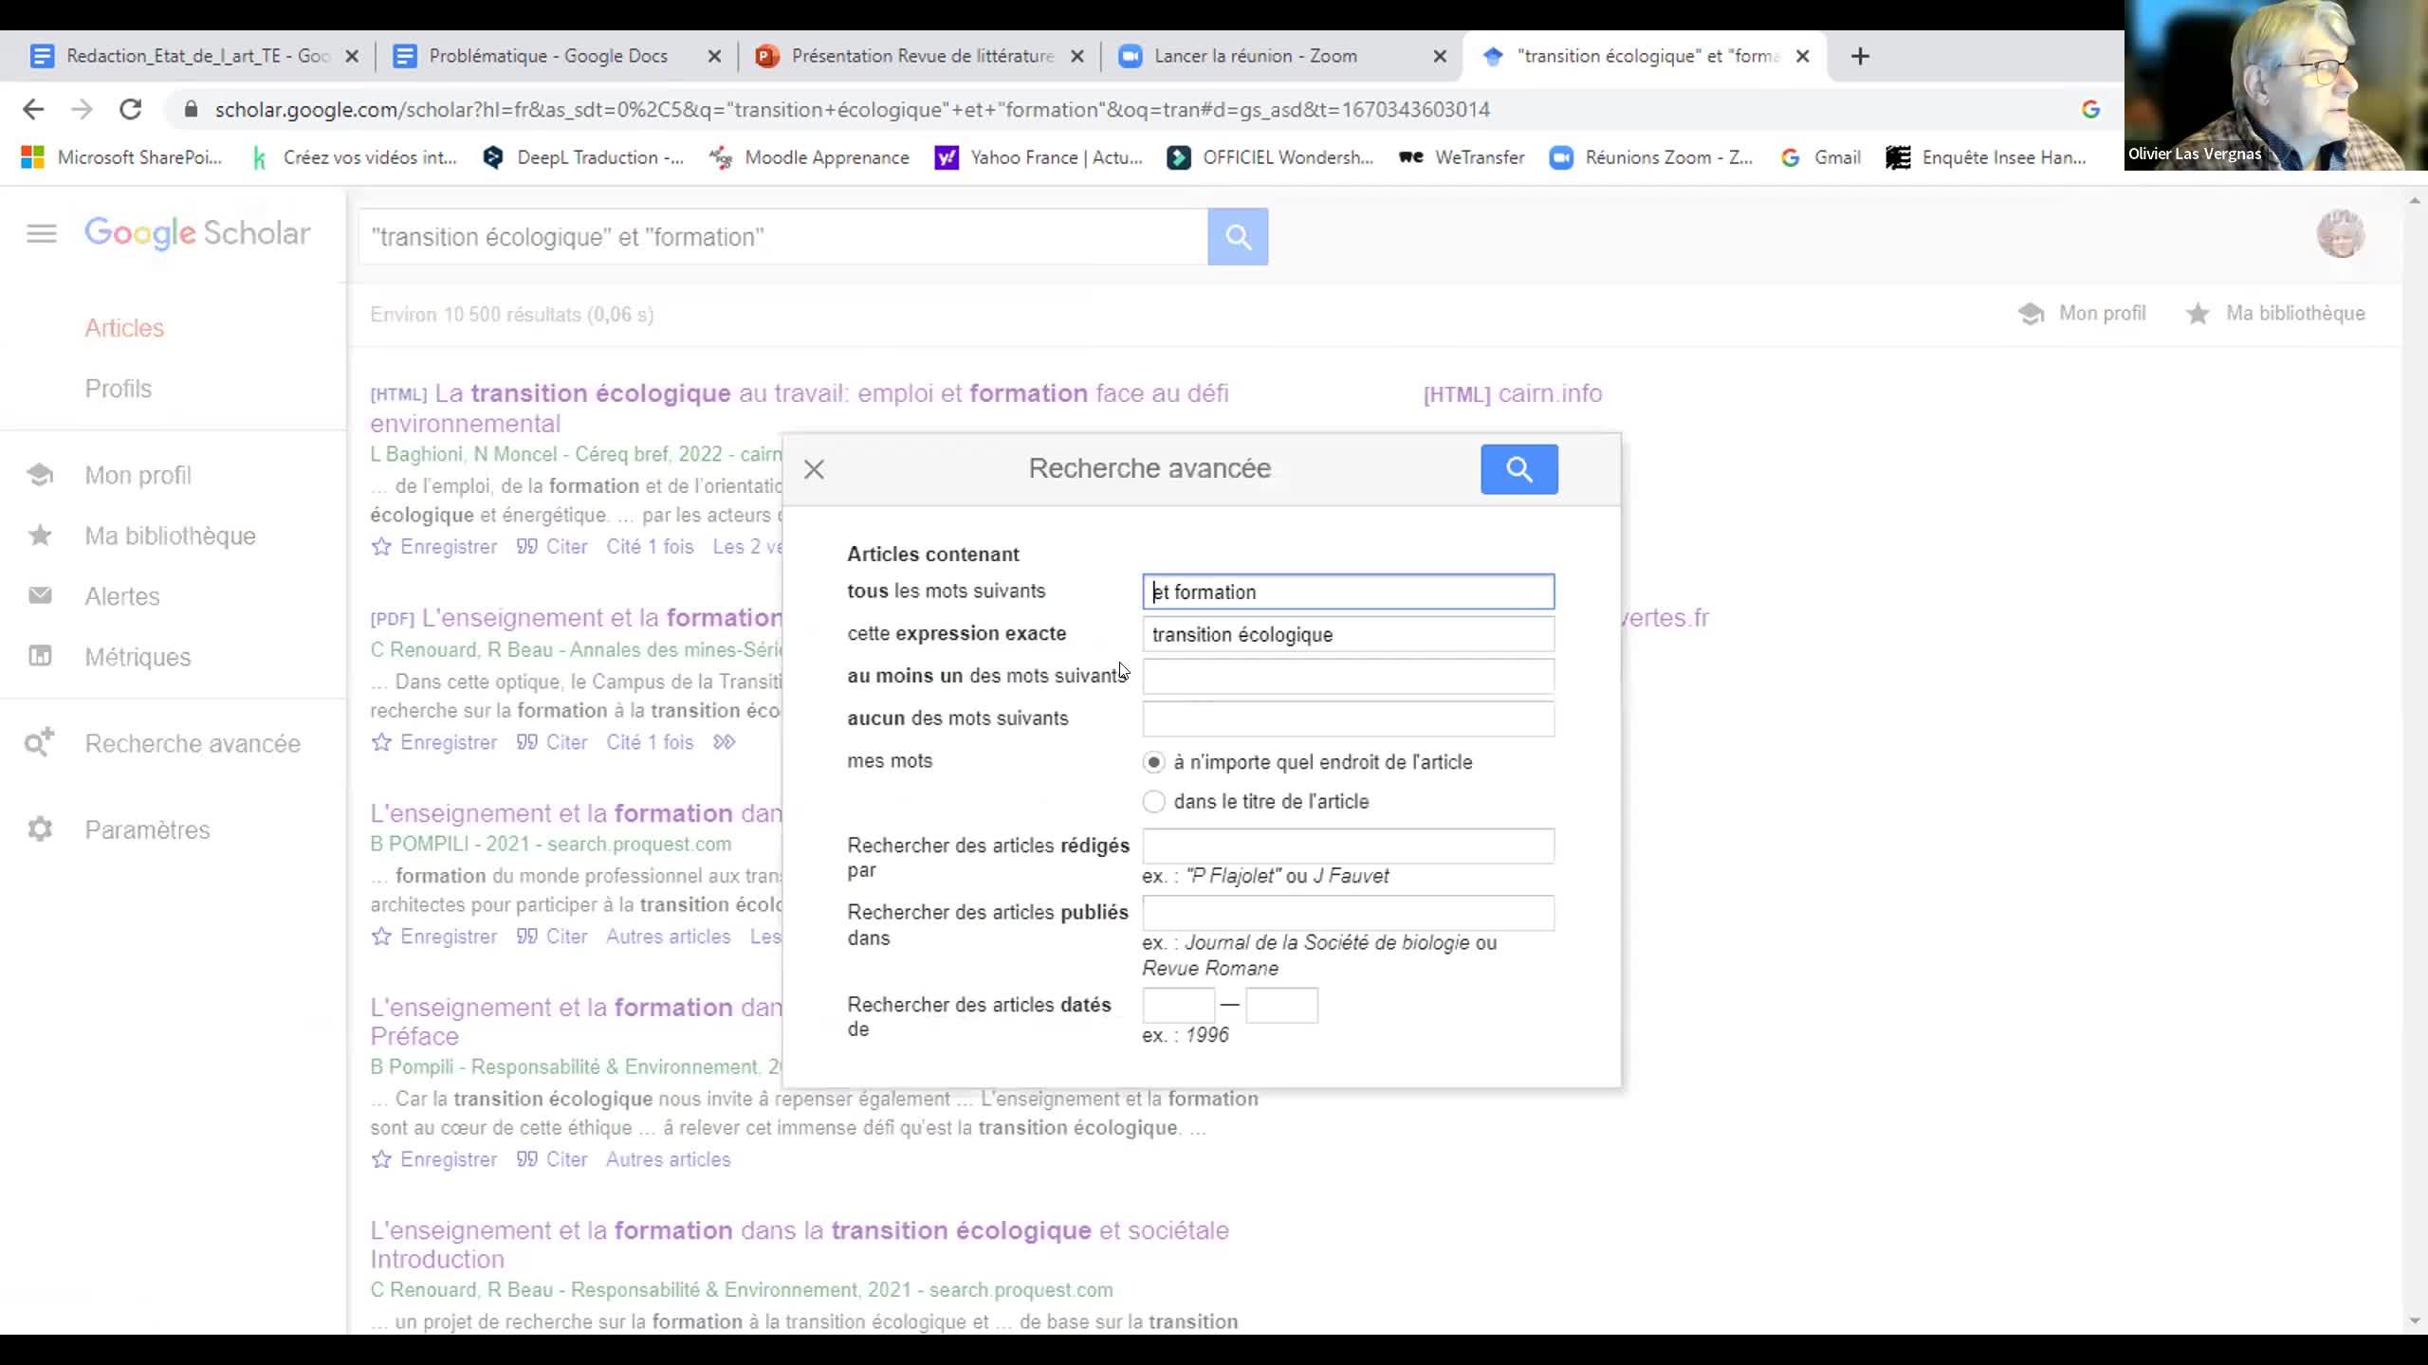Click the Paramètres gear icon
Screen dimensions: 2428x1365
click(x=40, y=829)
